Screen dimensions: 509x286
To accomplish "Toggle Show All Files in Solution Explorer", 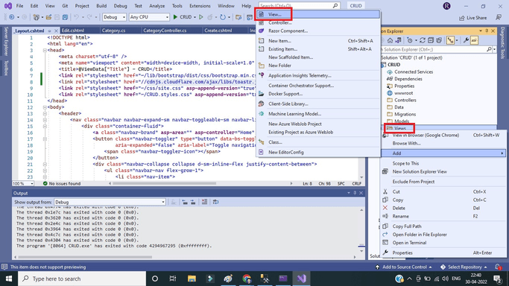I will click(x=439, y=40).
